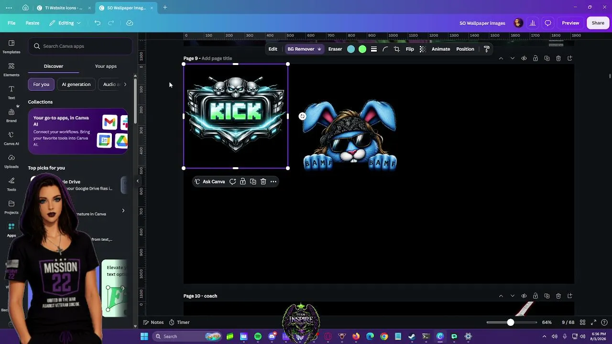Collapse the Apps side panel
Screen dimensions: 612x344
pos(138,181)
